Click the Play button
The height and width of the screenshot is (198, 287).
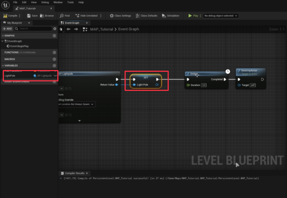tap(193, 16)
